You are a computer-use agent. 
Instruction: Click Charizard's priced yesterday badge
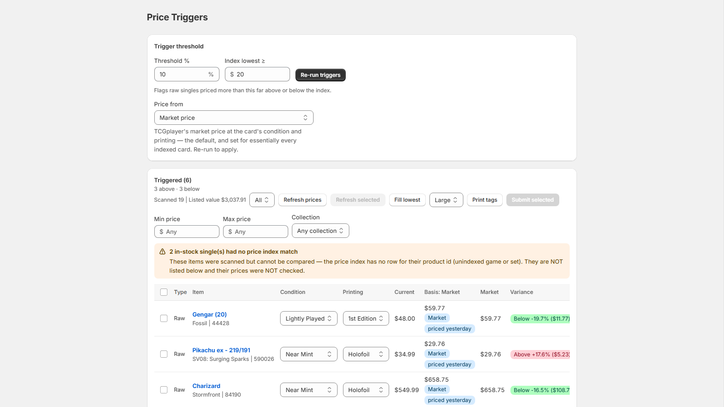[x=449, y=400]
